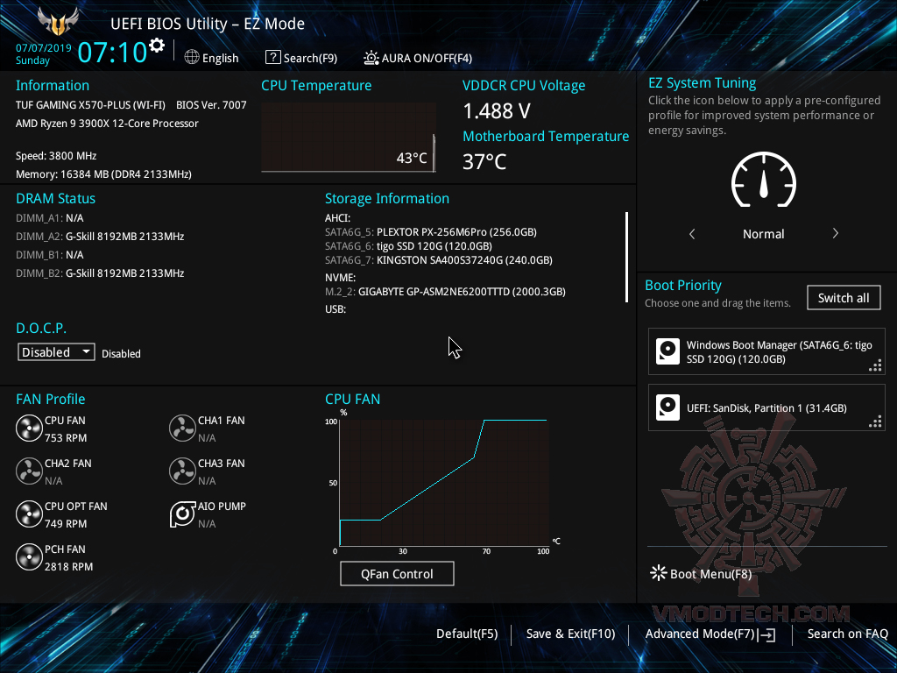Click DIMM_B1 N/A entry
The width and height of the screenshot is (897, 673).
(50, 255)
